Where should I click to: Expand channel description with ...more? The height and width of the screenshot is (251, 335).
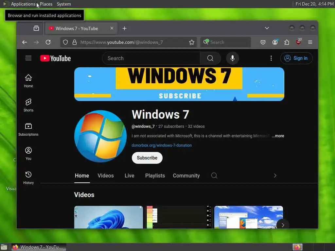(x=278, y=136)
